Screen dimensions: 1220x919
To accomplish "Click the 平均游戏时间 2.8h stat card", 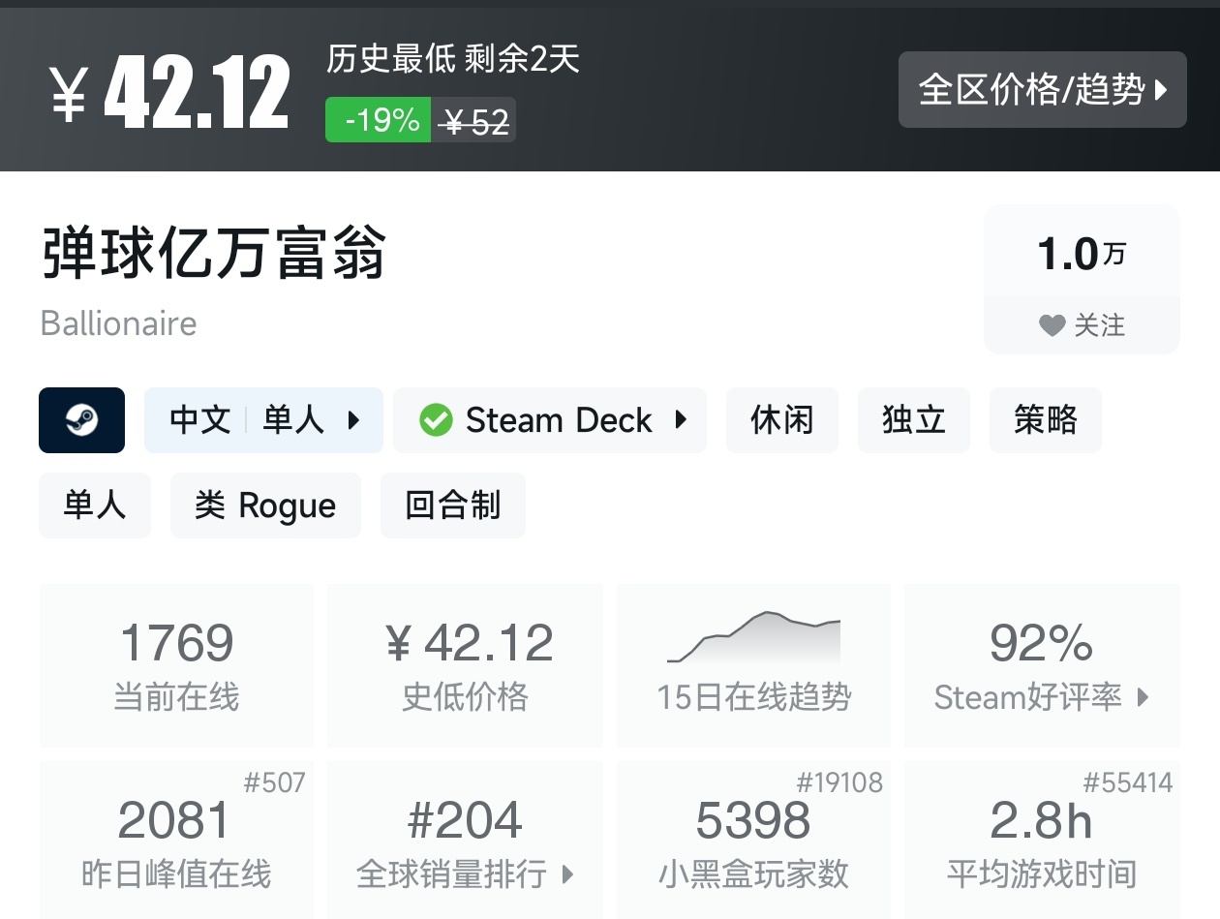I will pyautogui.click(x=1041, y=840).
